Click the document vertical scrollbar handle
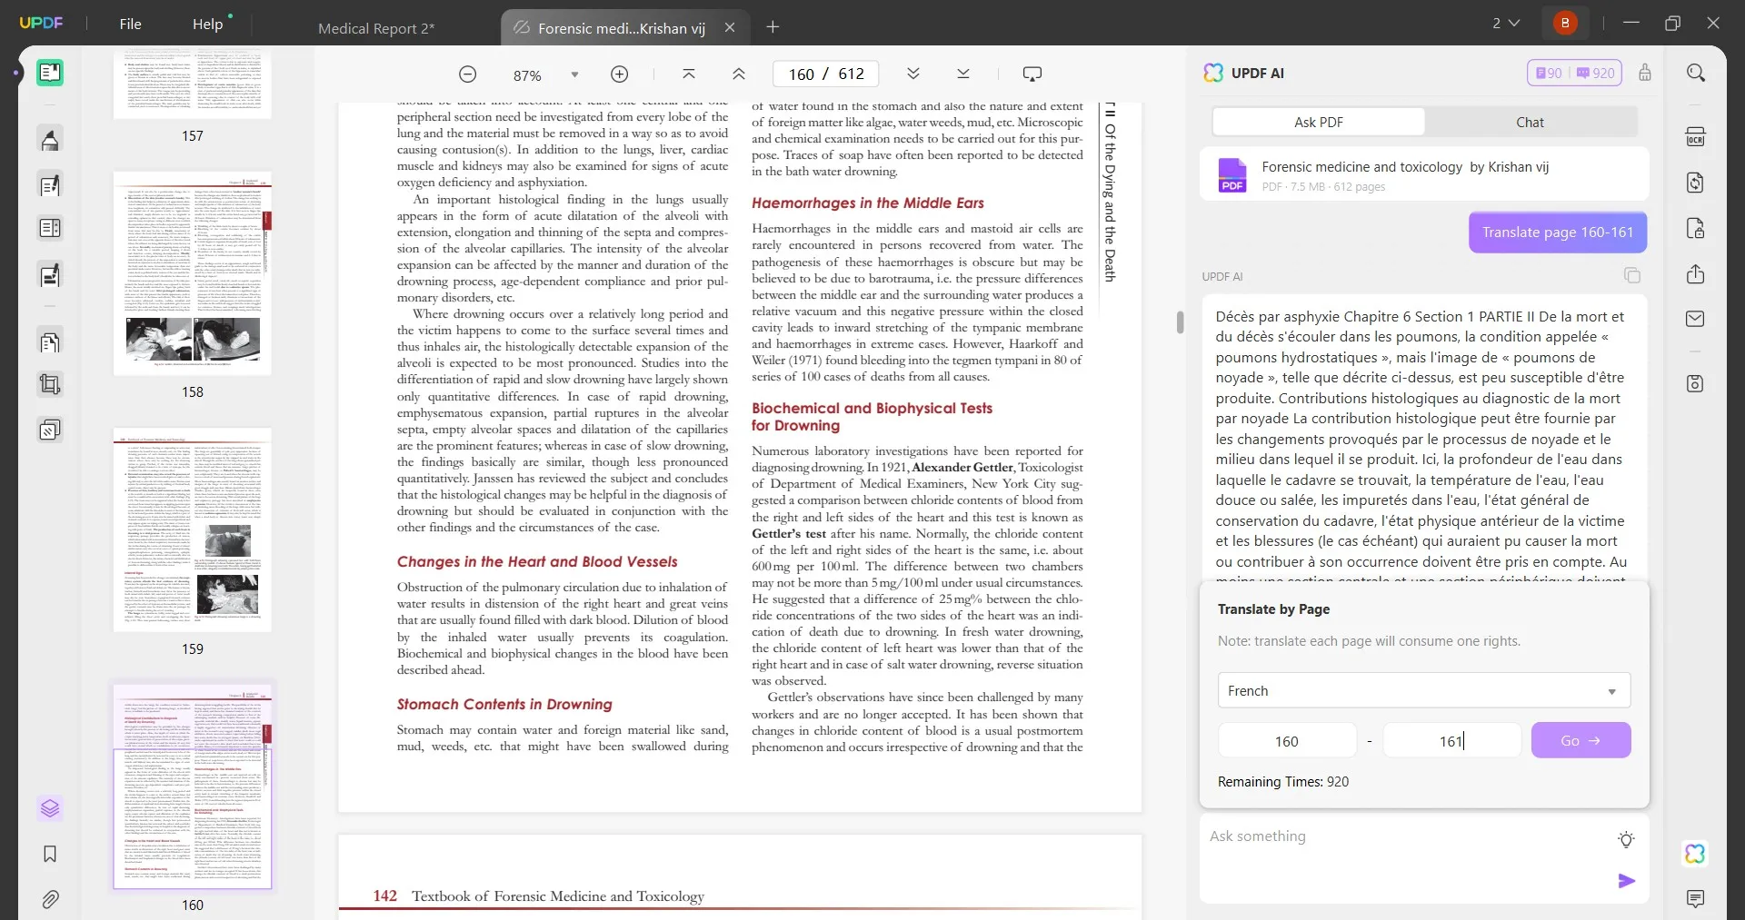The image size is (1745, 920). pyautogui.click(x=1180, y=322)
